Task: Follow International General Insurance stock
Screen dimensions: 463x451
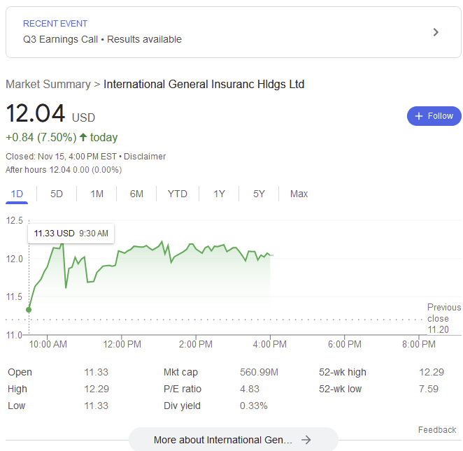Action: coord(434,116)
